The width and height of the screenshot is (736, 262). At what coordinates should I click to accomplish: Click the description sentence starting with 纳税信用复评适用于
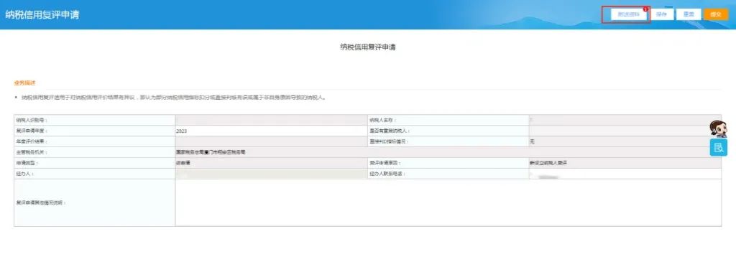tap(174, 98)
